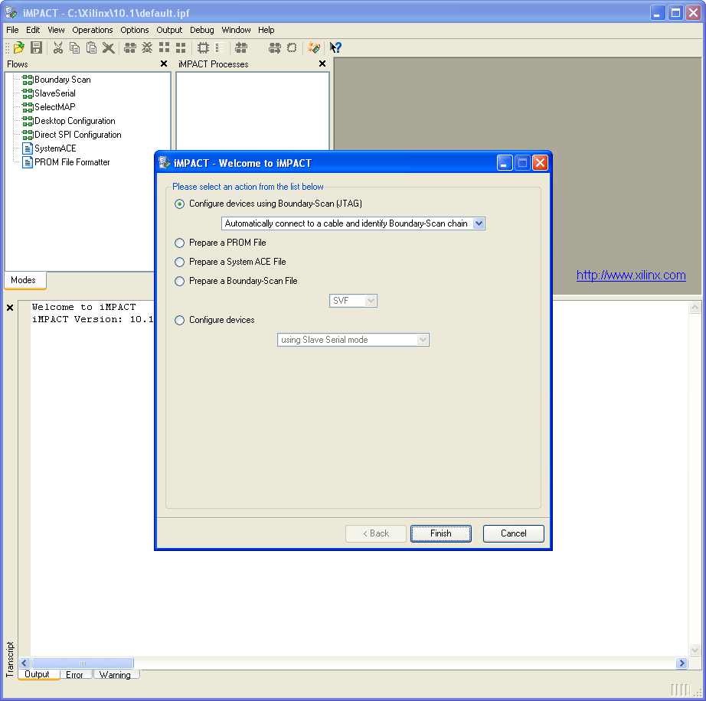The image size is (706, 701).
Task: Select Prepare a PROM File radio
Action: coord(180,243)
